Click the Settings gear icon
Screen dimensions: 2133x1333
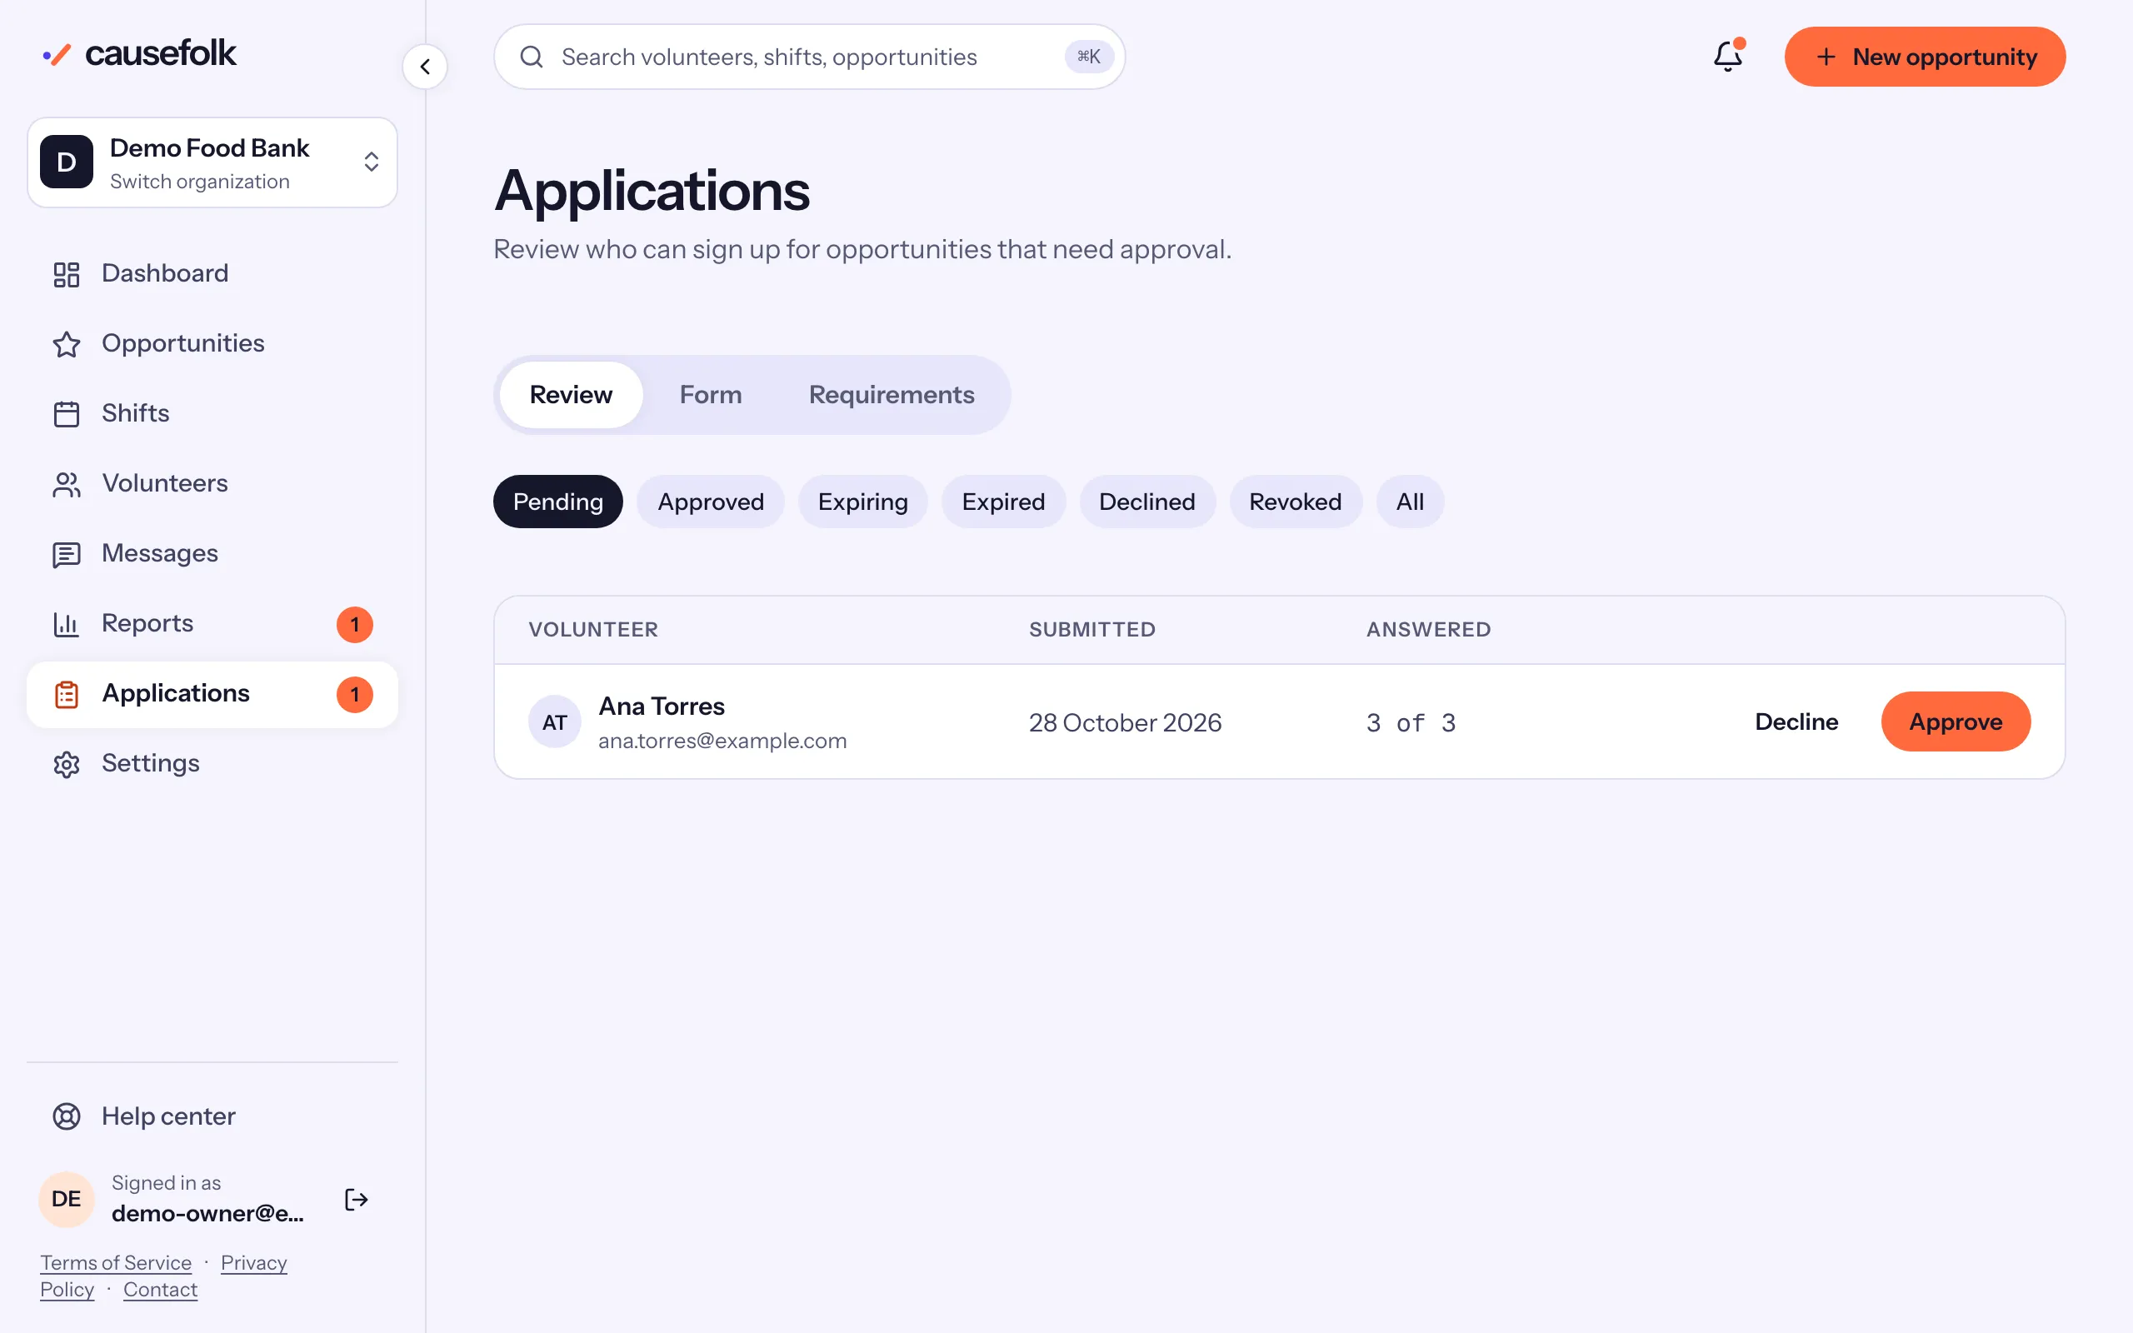click(66, 763)
